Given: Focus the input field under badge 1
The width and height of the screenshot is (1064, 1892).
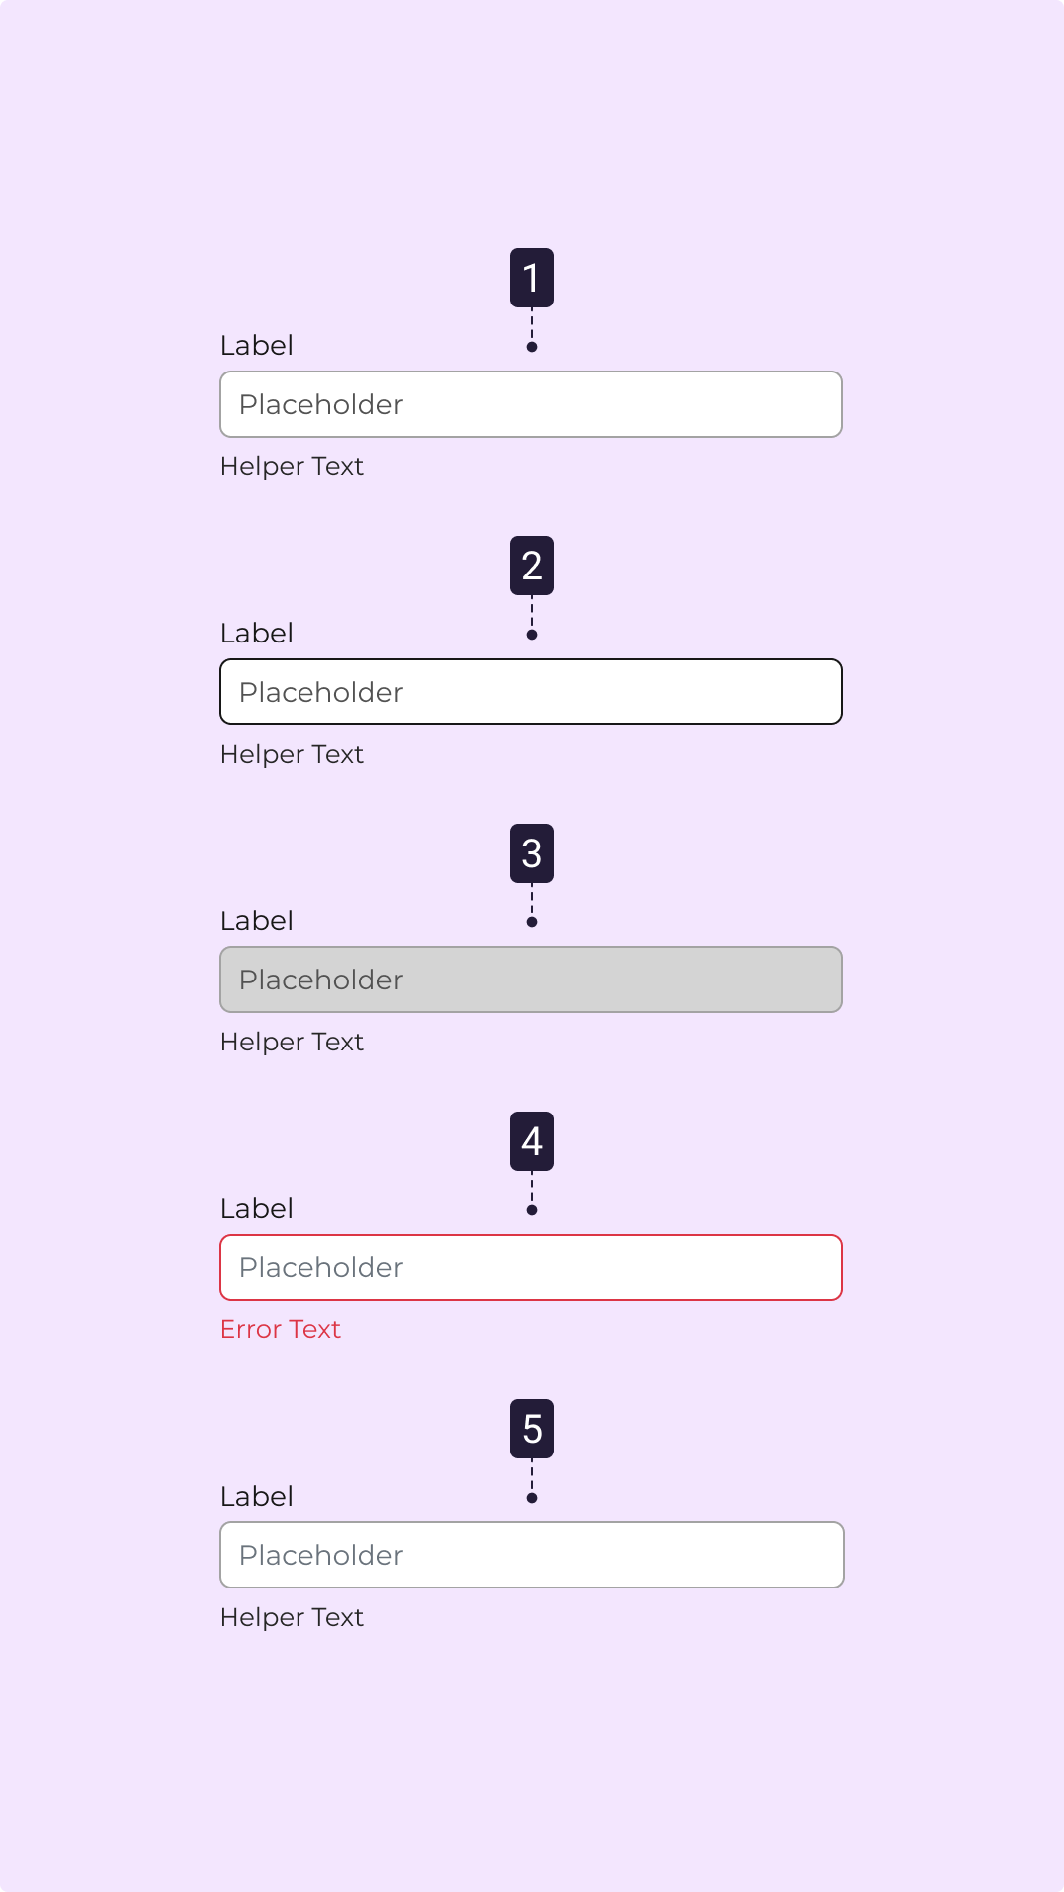Looking at the screenshot, I should [x=531, y=404].
